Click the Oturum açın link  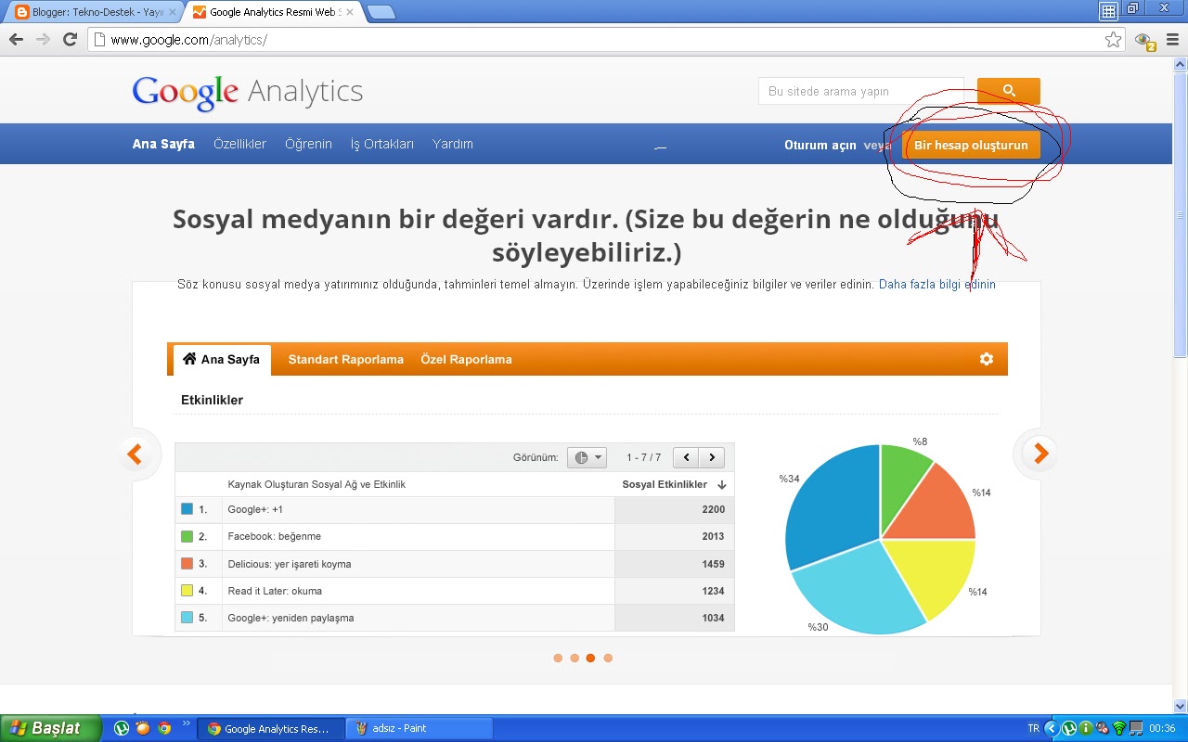(820, 146)
